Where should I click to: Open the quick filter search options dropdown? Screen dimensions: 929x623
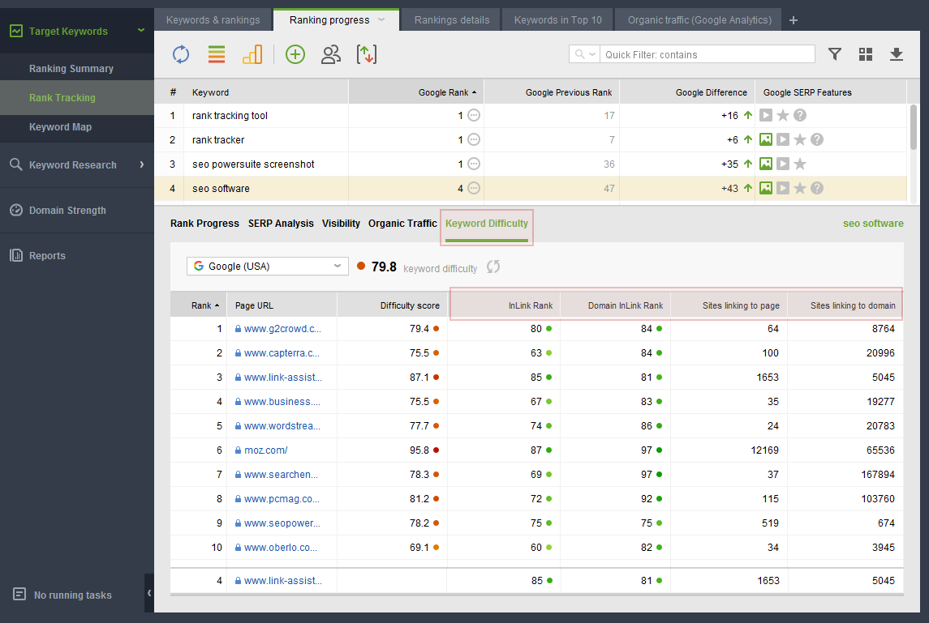pos(584,54)
